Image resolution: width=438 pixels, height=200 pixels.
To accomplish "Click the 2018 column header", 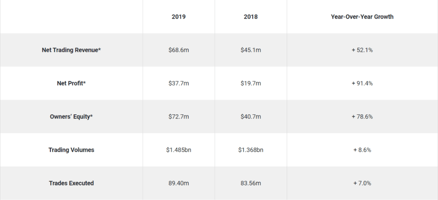I will pos(251,17).
